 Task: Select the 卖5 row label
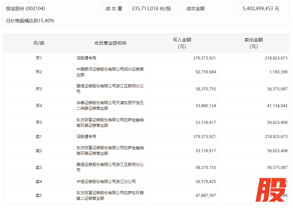click(x=39, y=196)
